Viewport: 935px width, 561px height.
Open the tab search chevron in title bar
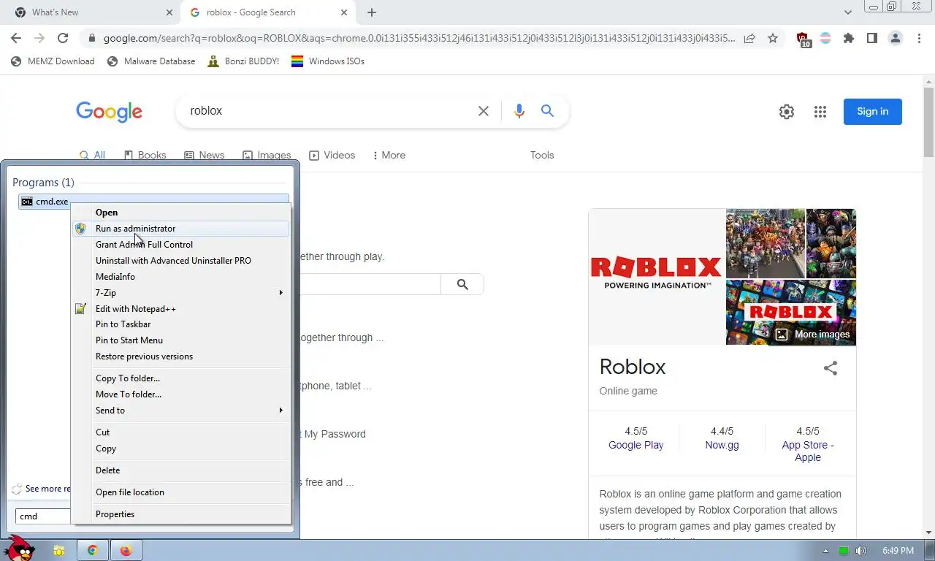848,12
